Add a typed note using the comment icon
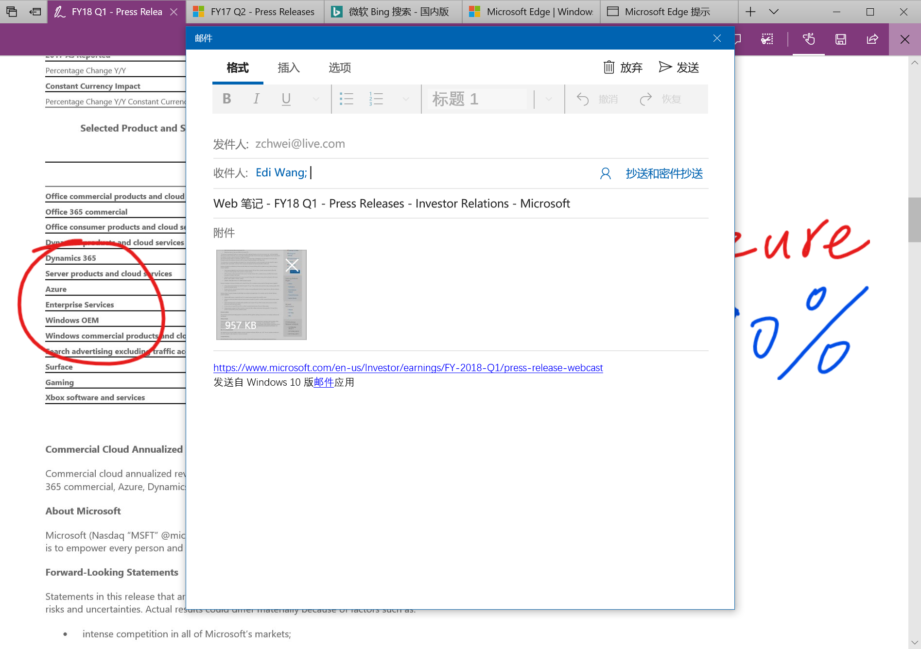This screenshot has height=649, width=921. (737, 39)
